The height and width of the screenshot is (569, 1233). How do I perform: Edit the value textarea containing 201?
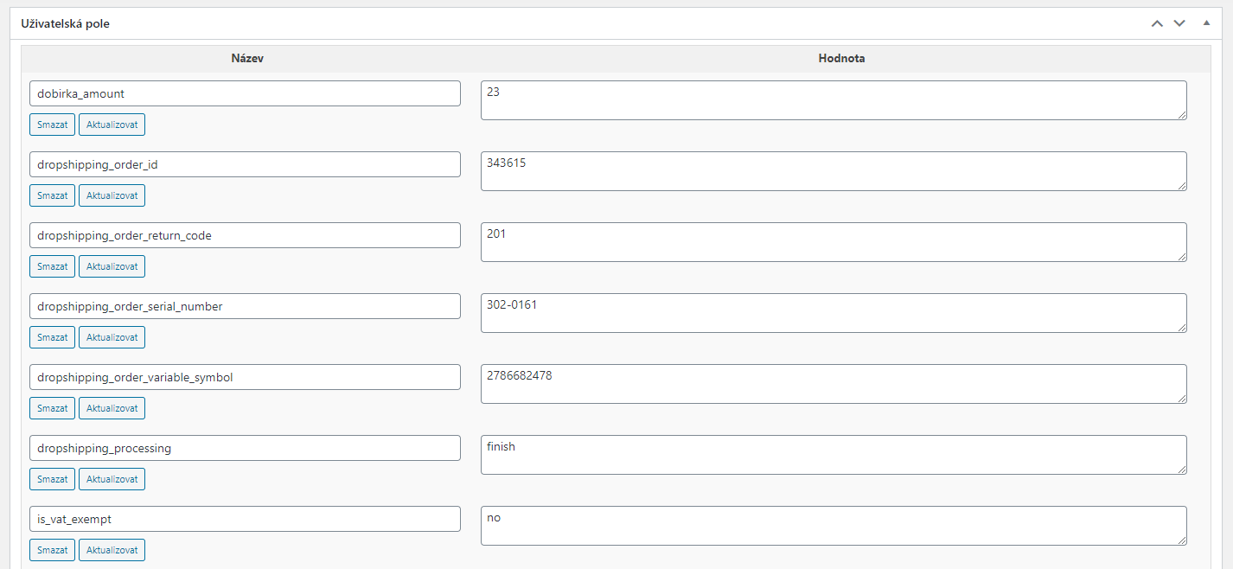(834, 242)
